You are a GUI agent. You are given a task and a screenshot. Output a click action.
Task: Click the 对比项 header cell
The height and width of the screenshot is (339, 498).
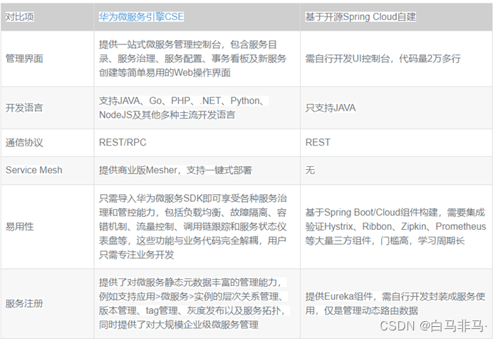pos(47,17)
